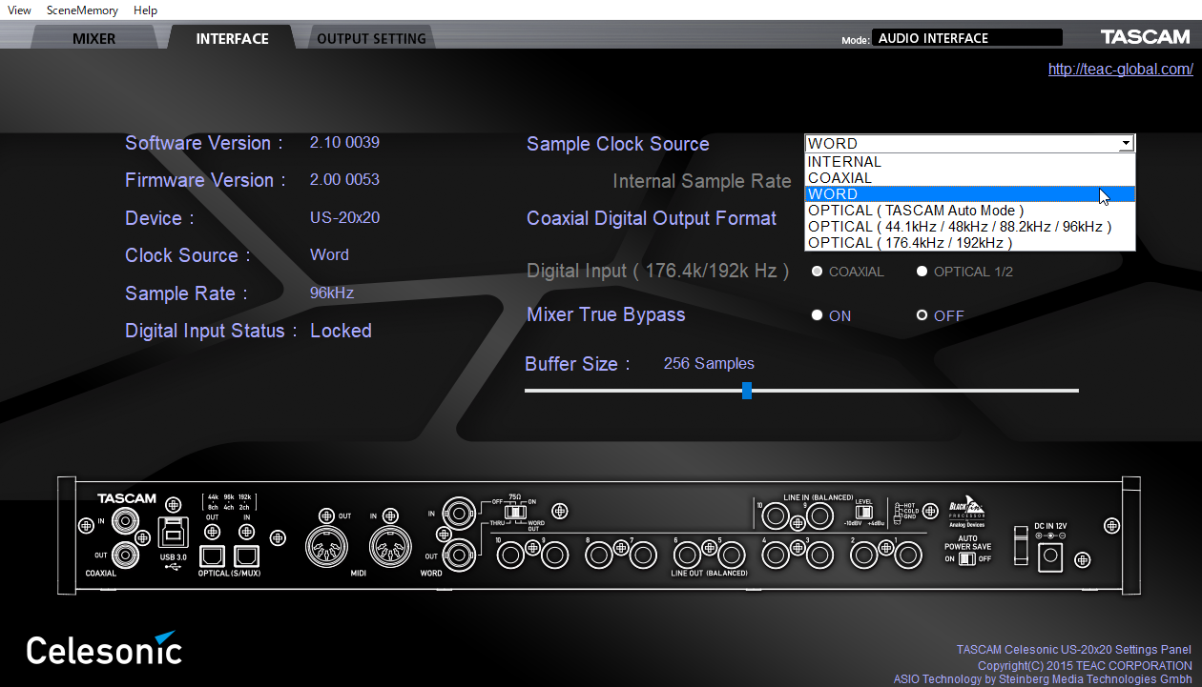Click the Clock Source value Word
Image resolution: width=1202 pixels, height=687 pixels.
point(329,255)
